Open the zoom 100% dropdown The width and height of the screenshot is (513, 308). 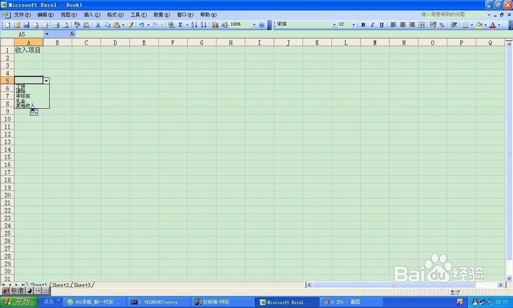point(254,25)
